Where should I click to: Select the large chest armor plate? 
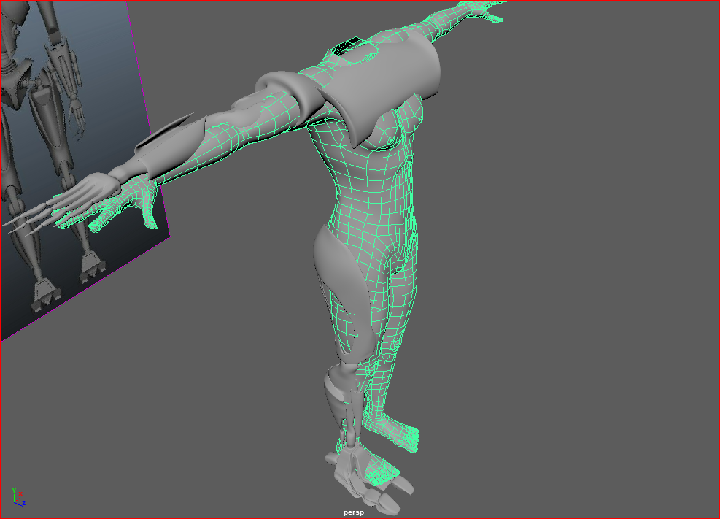point(381,88)
